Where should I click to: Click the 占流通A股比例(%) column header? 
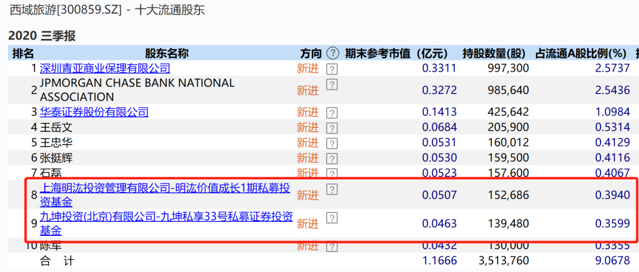click(580, 53)
